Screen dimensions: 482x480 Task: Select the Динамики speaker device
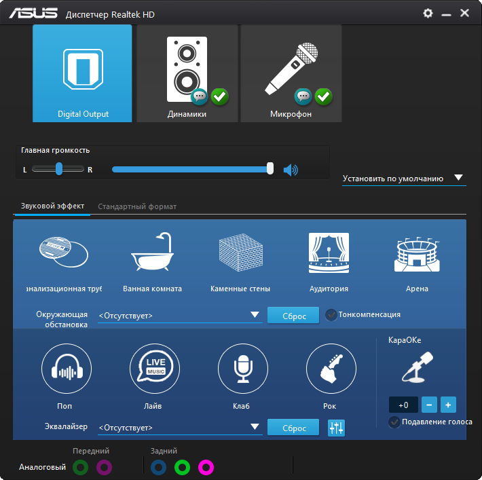(187, 73)
